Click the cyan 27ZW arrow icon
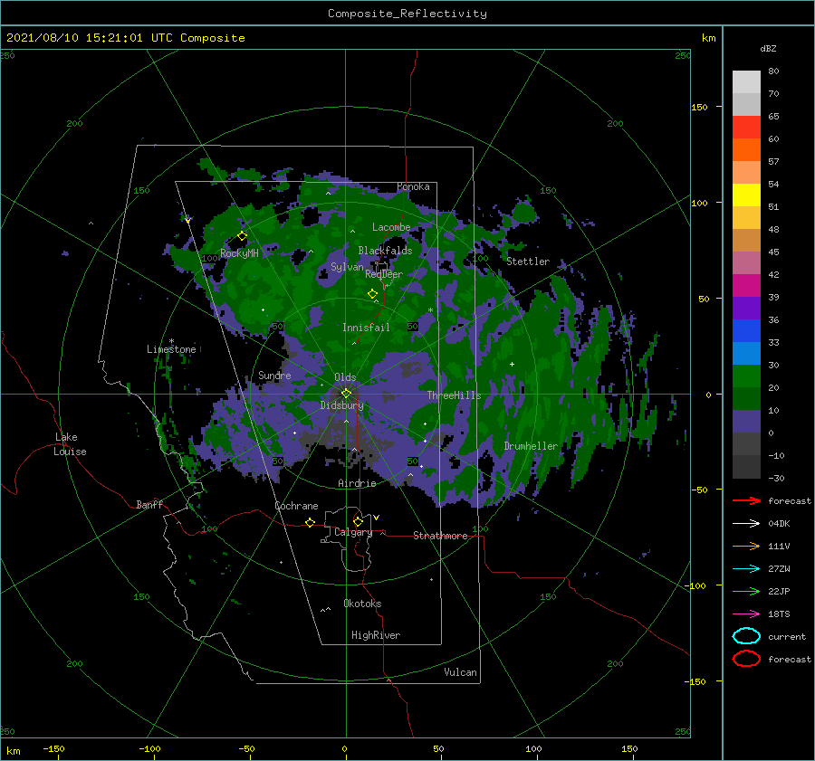The image size is (815, 761). point(746,569)
